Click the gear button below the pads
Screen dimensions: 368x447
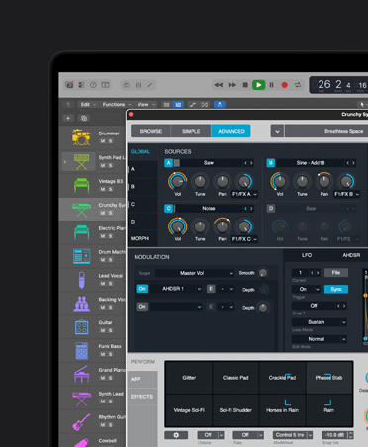176,435
